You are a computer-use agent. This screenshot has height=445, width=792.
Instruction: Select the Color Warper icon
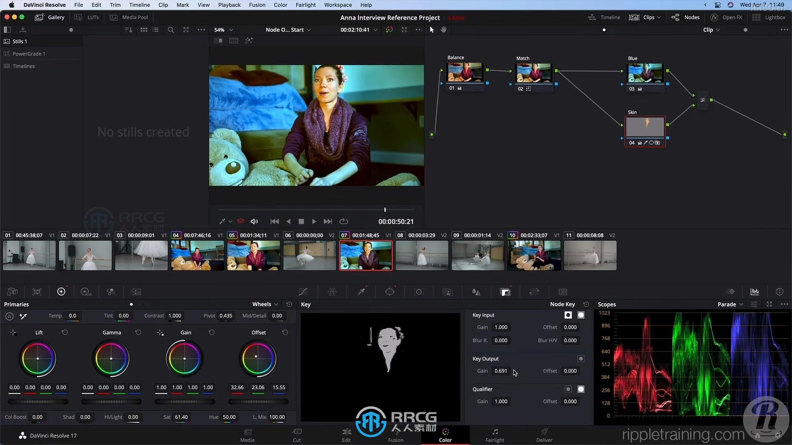(x=332, y=292)
